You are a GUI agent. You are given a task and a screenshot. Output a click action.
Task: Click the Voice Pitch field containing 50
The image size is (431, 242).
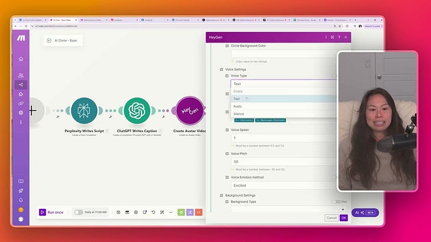(x=284, y=162)
